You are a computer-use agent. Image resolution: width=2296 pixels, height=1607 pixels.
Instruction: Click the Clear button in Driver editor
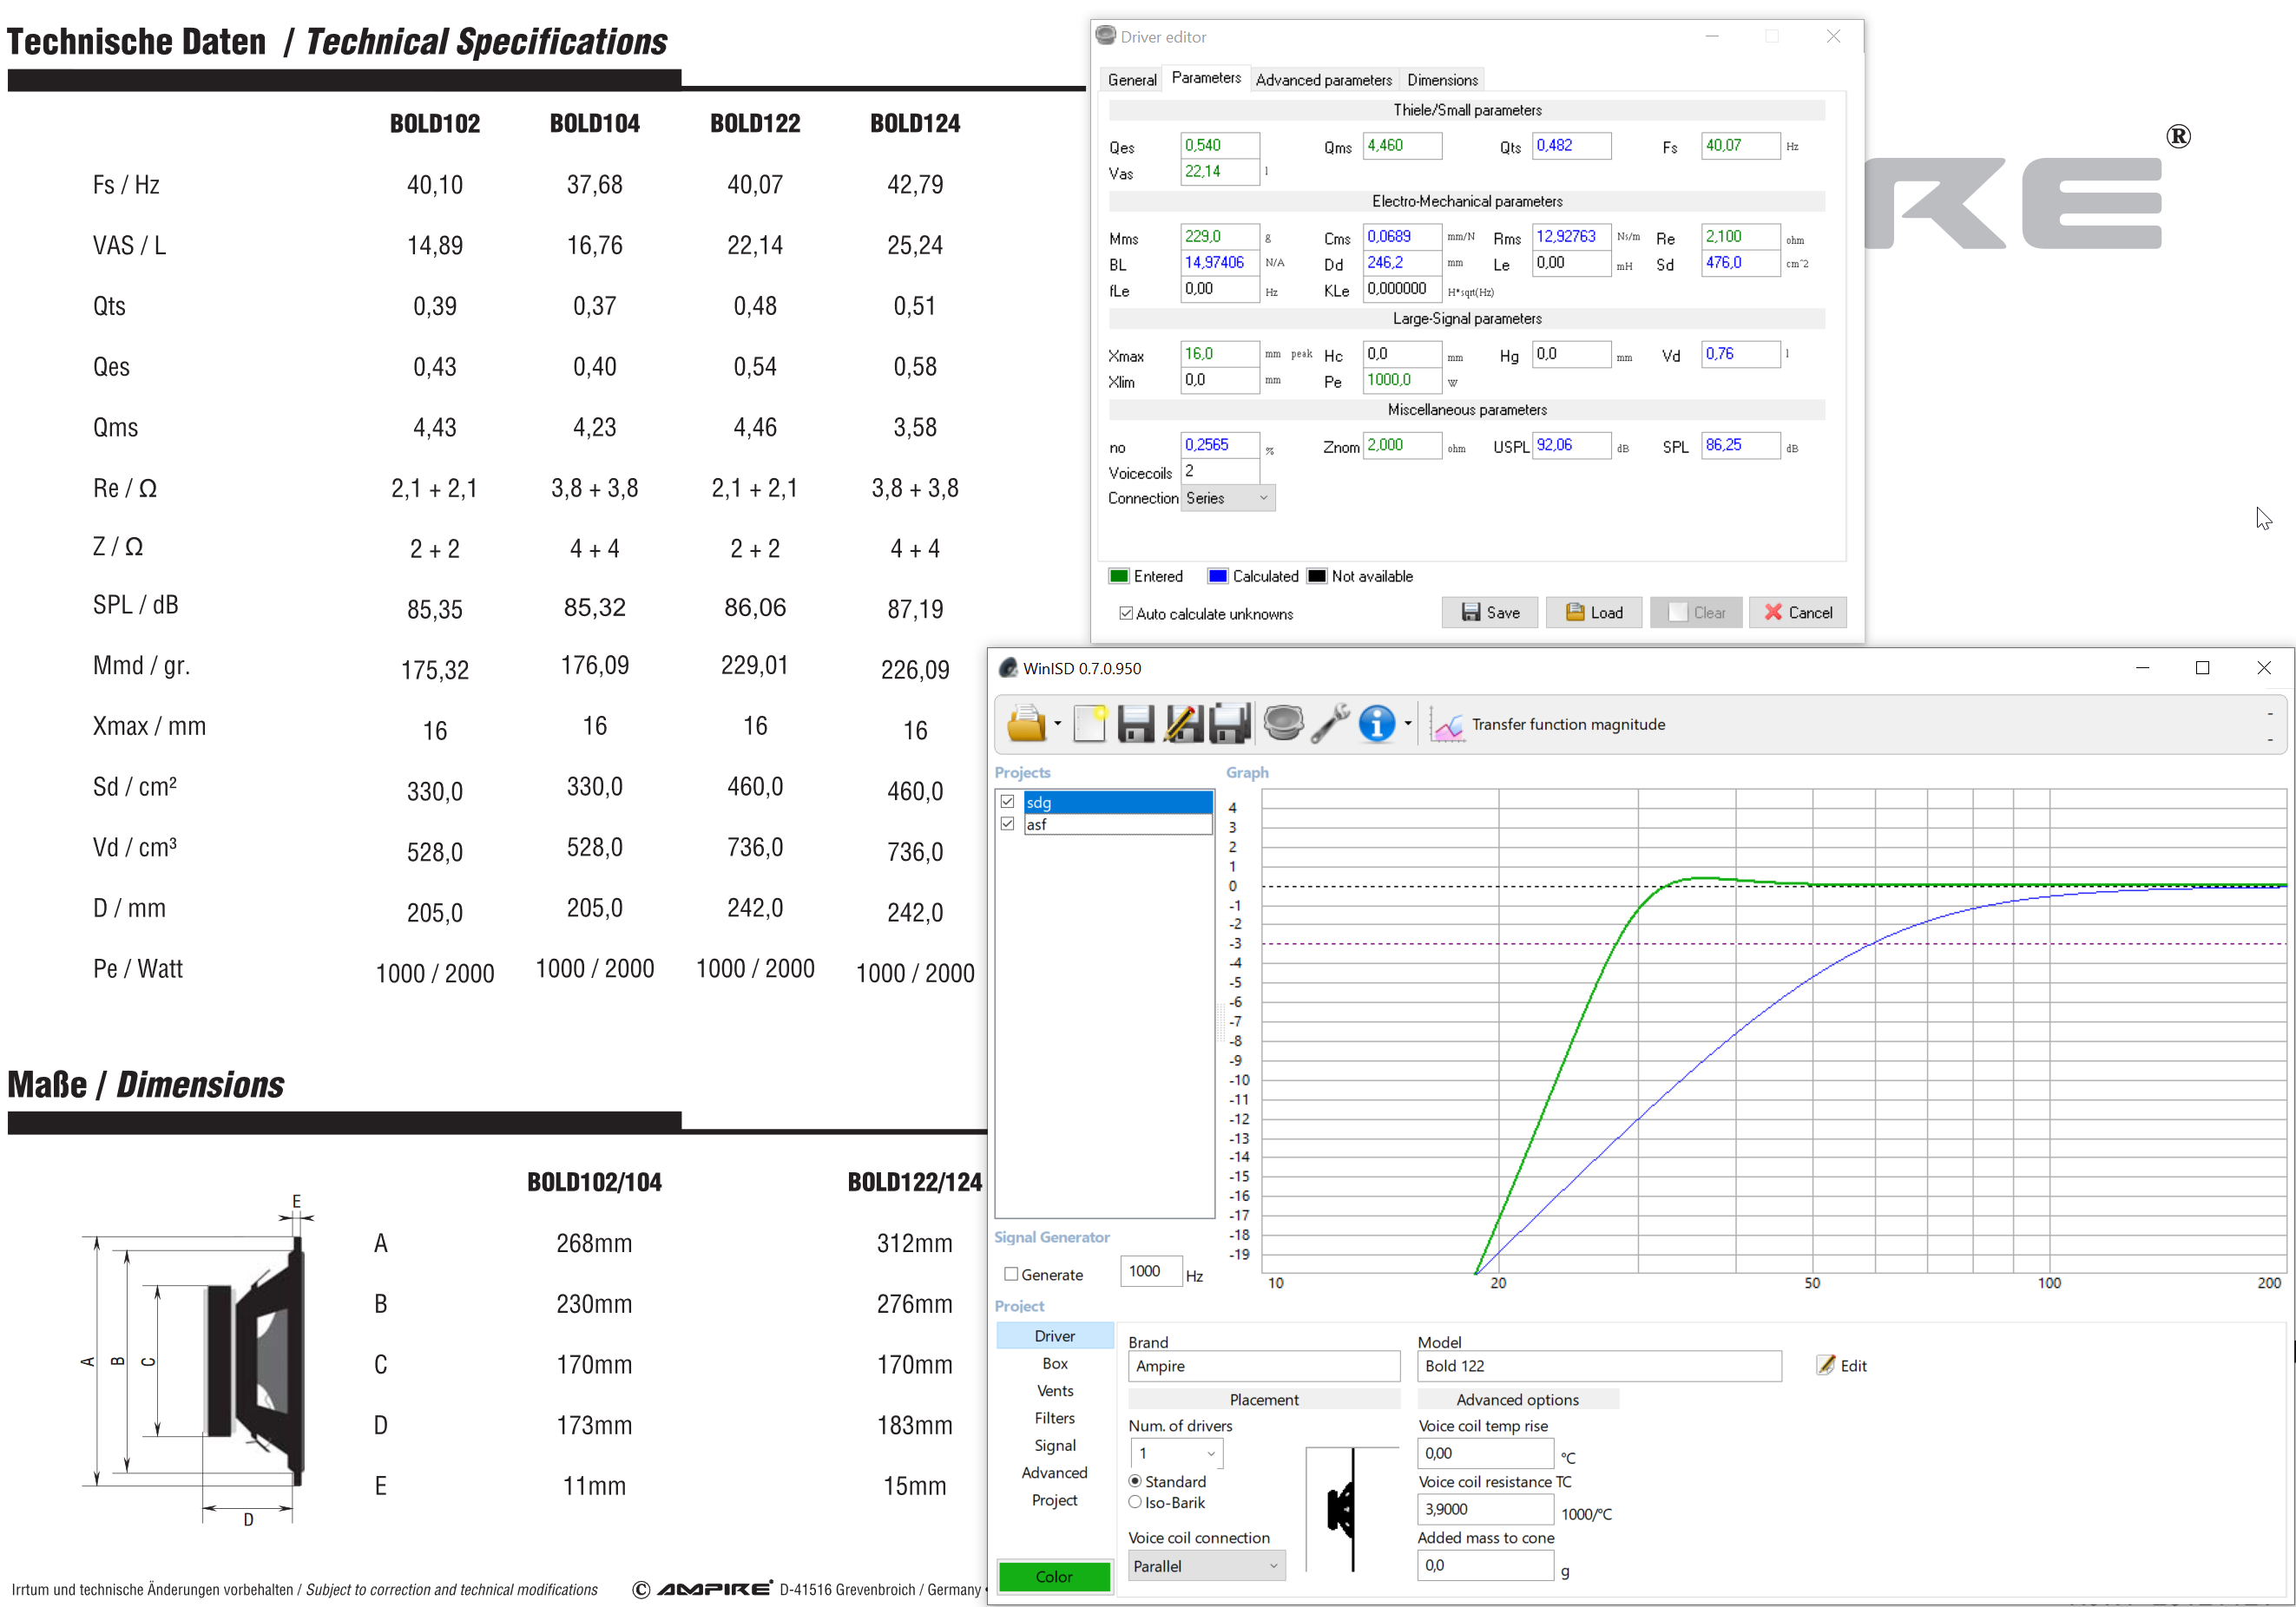(1697, 613)
